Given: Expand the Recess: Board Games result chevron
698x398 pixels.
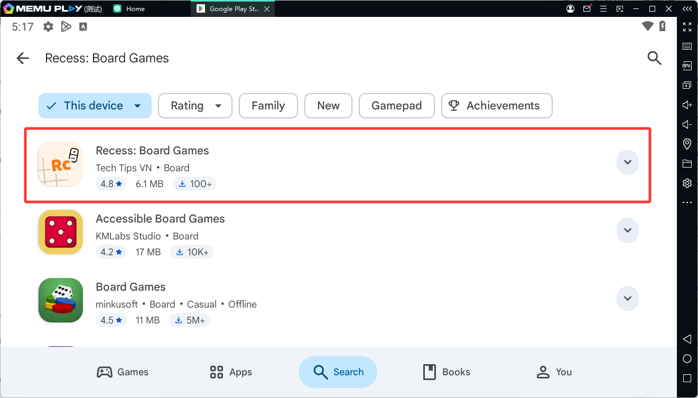Looking at the screenshot, I should [628, 162].
